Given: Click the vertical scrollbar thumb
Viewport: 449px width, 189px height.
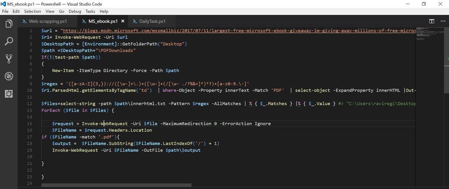Looking at the screenshot, I should pos(446,60).
